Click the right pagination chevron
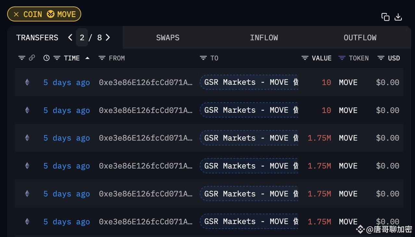The height and width of the screenshot is (237, 415). coord(108,37)
